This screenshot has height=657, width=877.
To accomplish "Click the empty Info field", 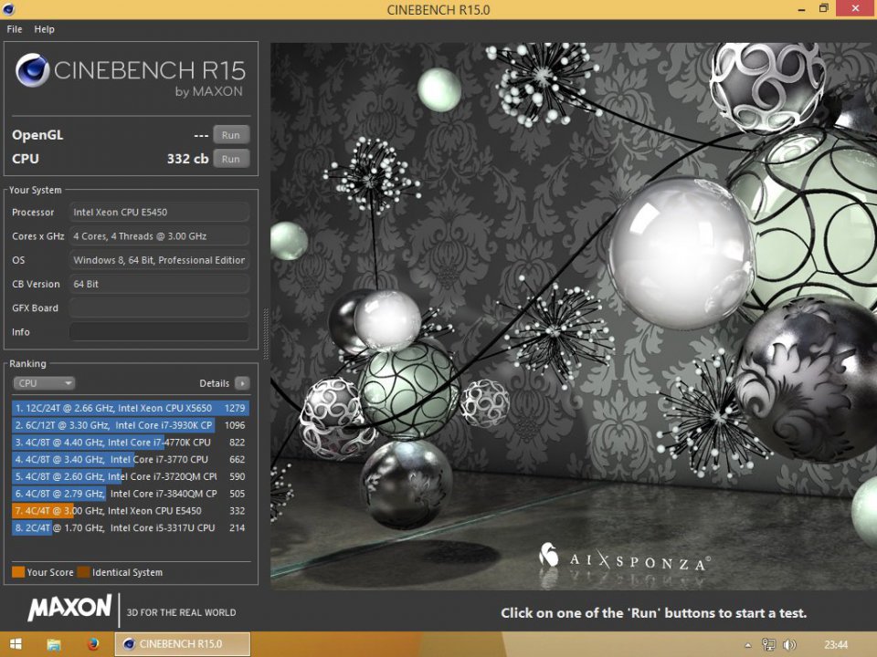I will [x=159, y=332].
